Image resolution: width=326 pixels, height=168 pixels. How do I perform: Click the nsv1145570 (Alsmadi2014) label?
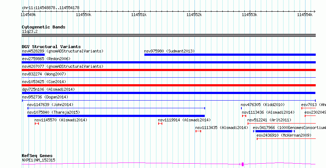point(61,120)
